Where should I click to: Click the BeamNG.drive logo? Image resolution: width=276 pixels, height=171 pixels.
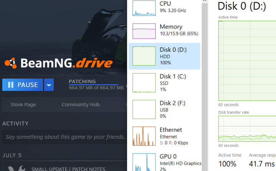(58, 63)
